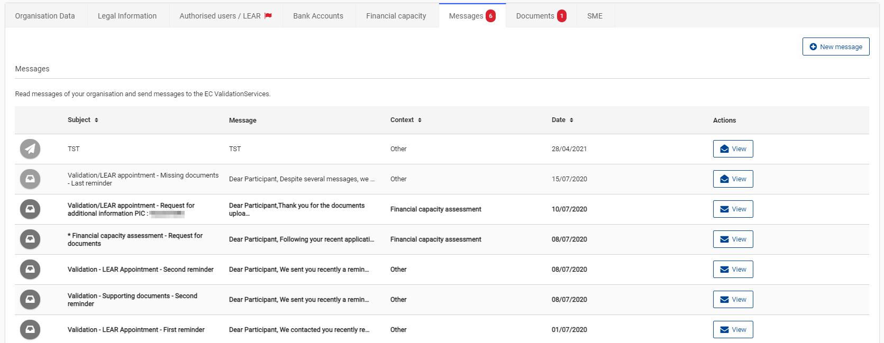Screen dimensions: 884x343
Task: Click the inbox icon next to Financial capacity assessment - Request for documents
Action: click(30, 239)
